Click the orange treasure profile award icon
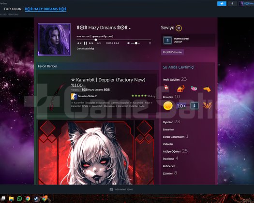Screen dimensions: 254x203 (x=181, y=88)
